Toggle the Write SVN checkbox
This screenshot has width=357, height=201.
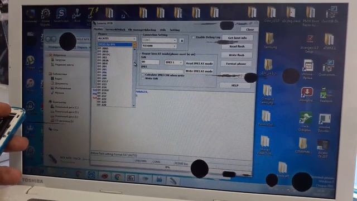(x=143, y=78)
